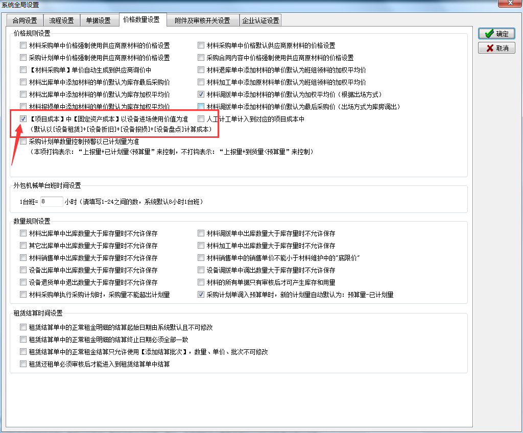Enable 材料的所有单据只有审核后才可产生库存和用量

(x=201, y=282)
